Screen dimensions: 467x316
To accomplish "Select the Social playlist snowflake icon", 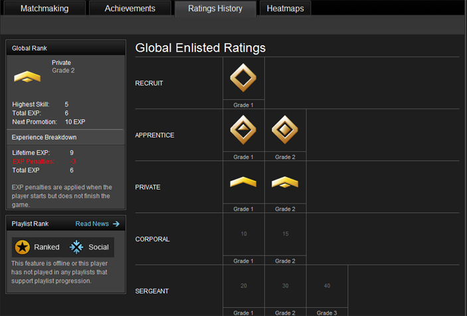I will point(76,247).
